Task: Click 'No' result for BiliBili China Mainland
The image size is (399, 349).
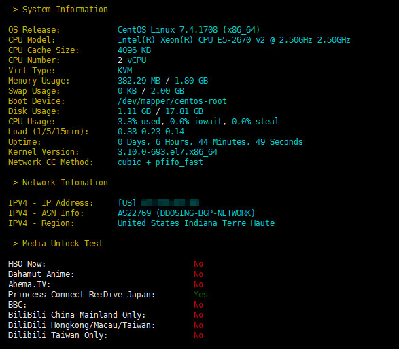Action: (x=198, y=314)
